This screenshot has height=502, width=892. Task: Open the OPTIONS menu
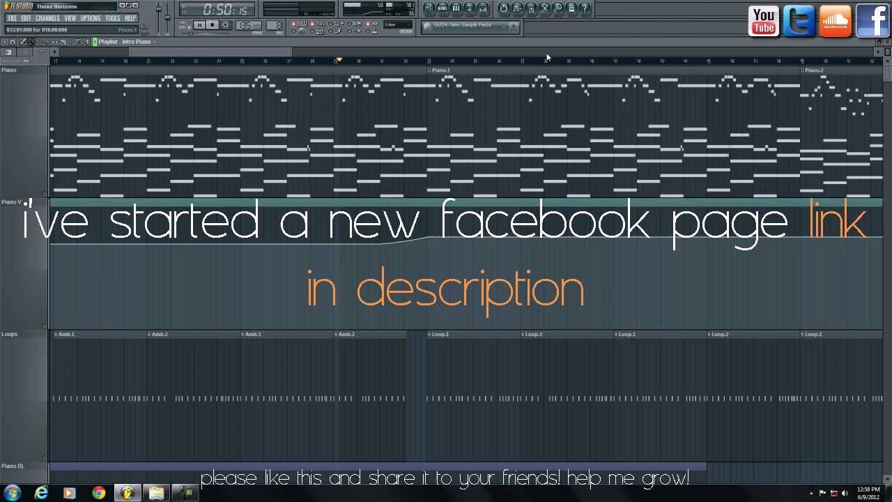91,18
